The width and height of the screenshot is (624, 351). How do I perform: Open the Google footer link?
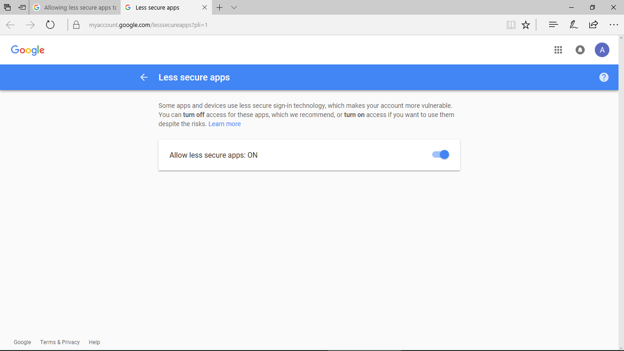22,342
